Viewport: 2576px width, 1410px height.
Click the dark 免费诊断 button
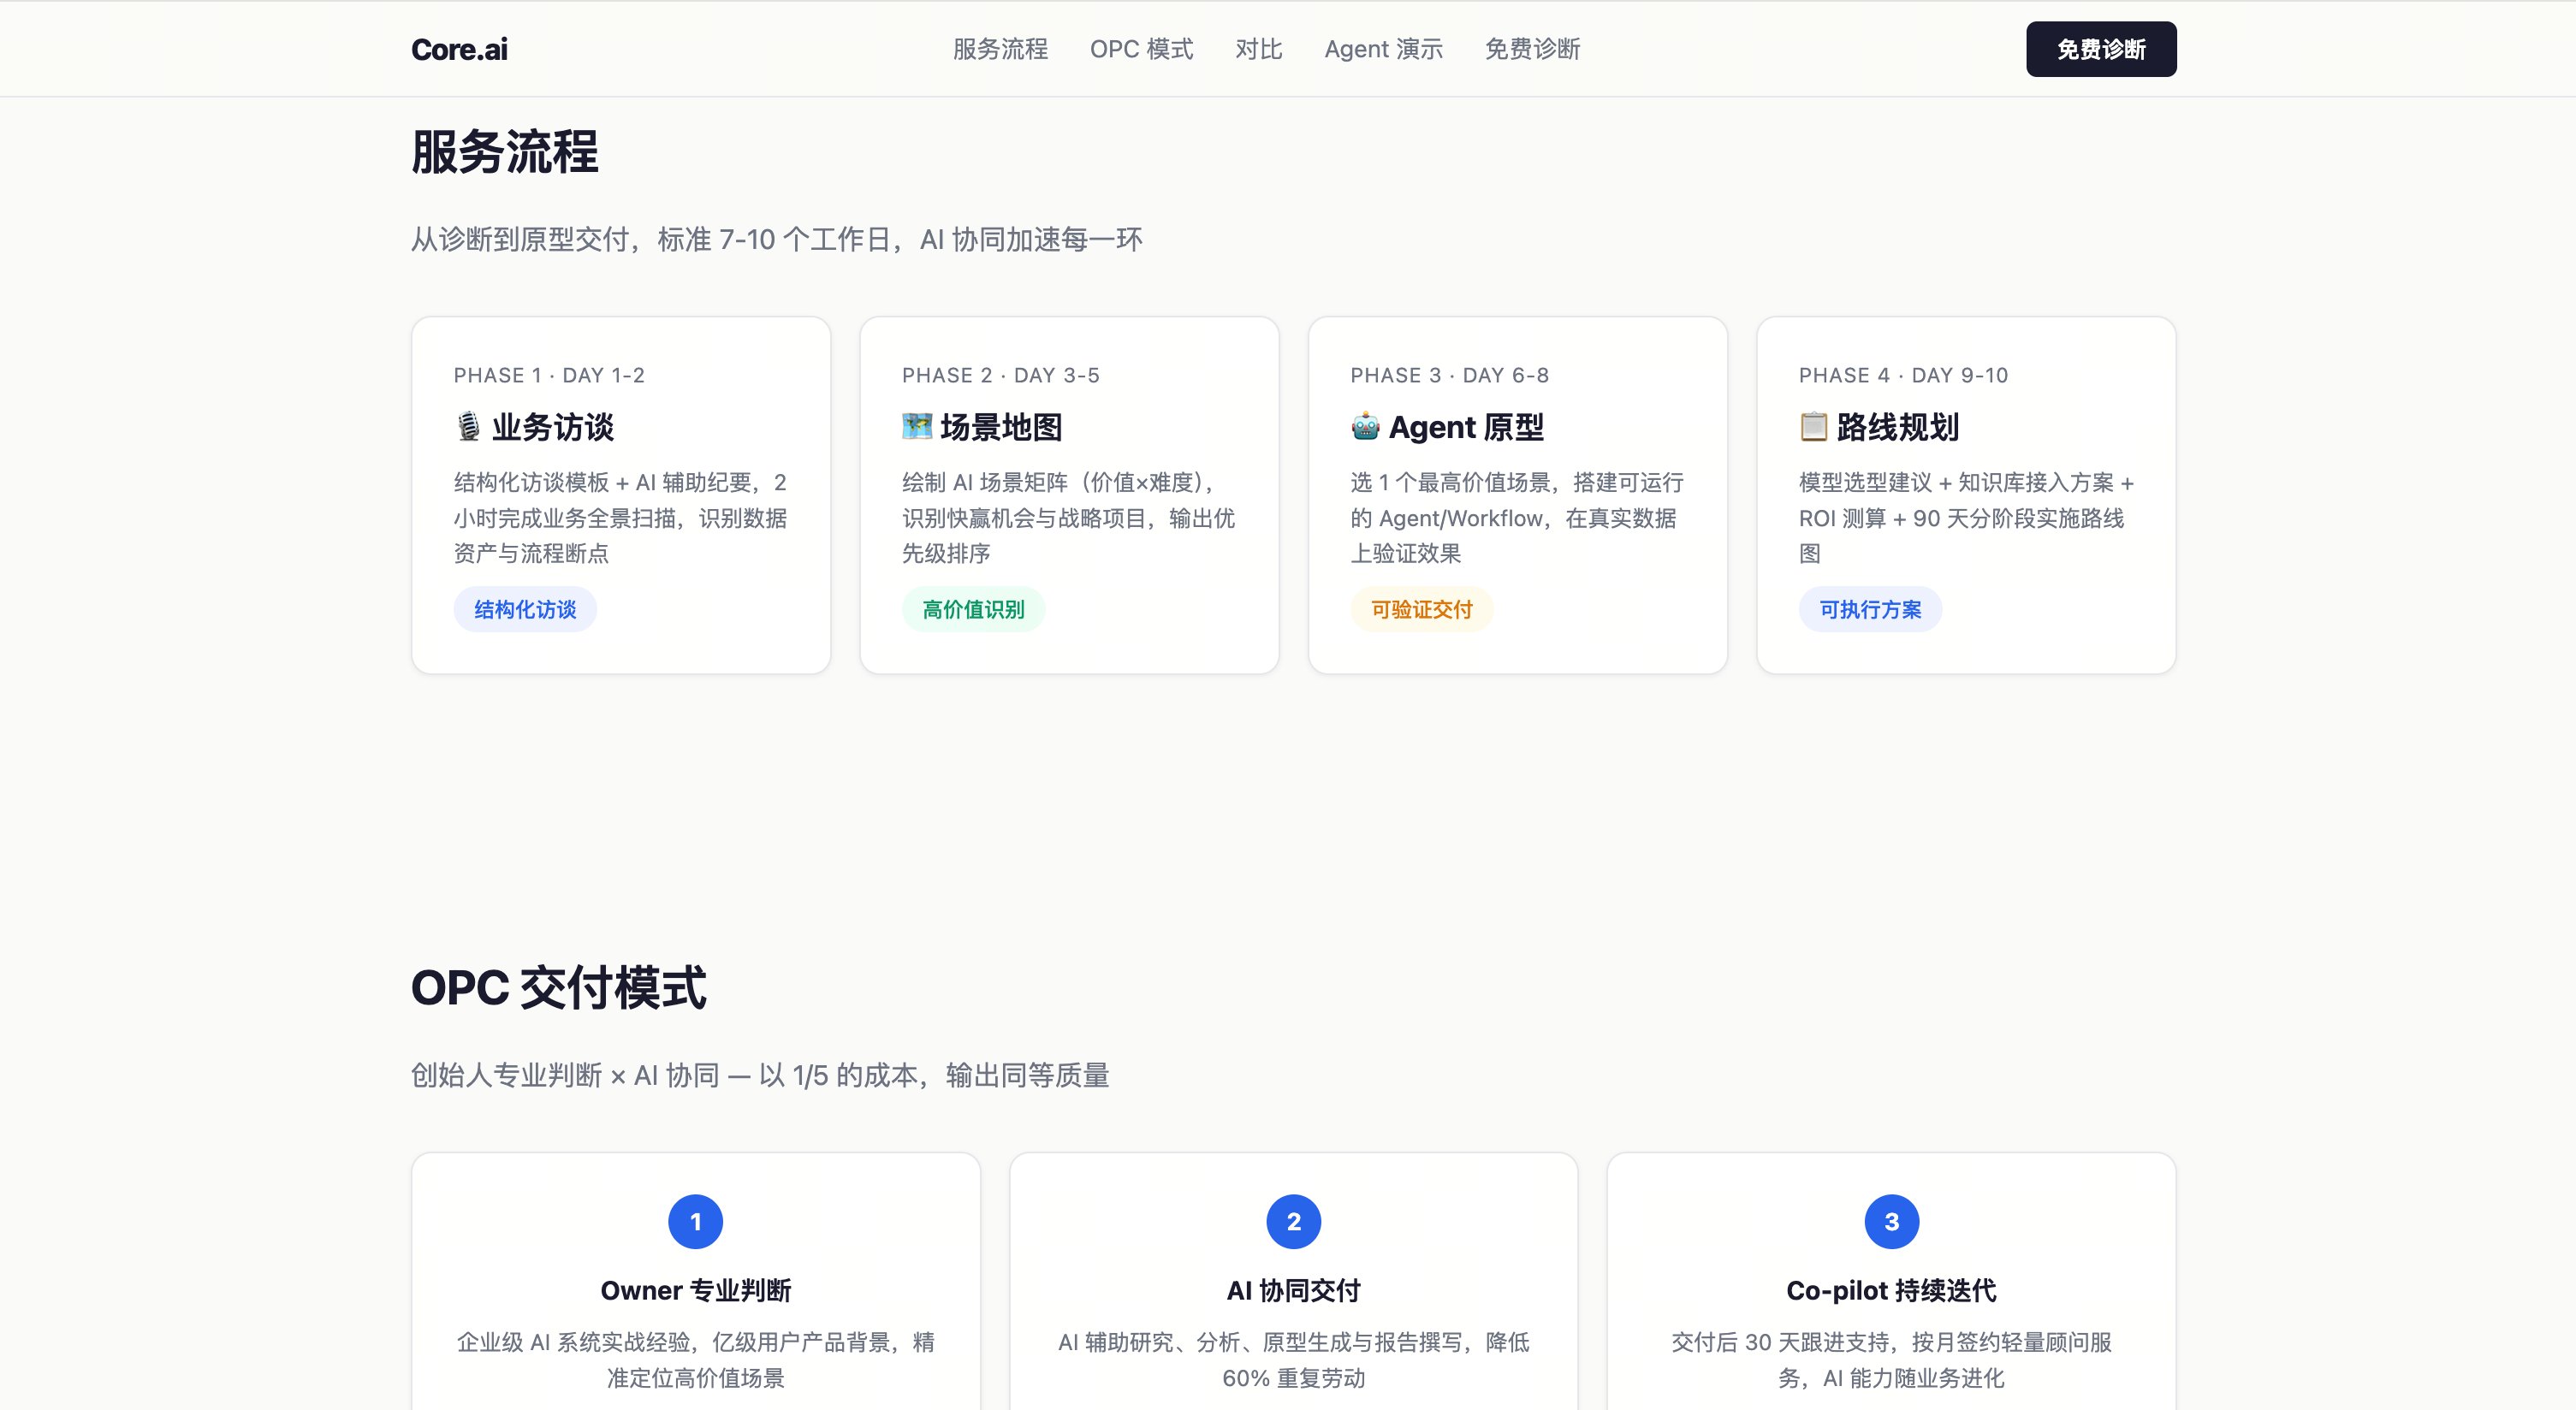(x=2101, y=49)
